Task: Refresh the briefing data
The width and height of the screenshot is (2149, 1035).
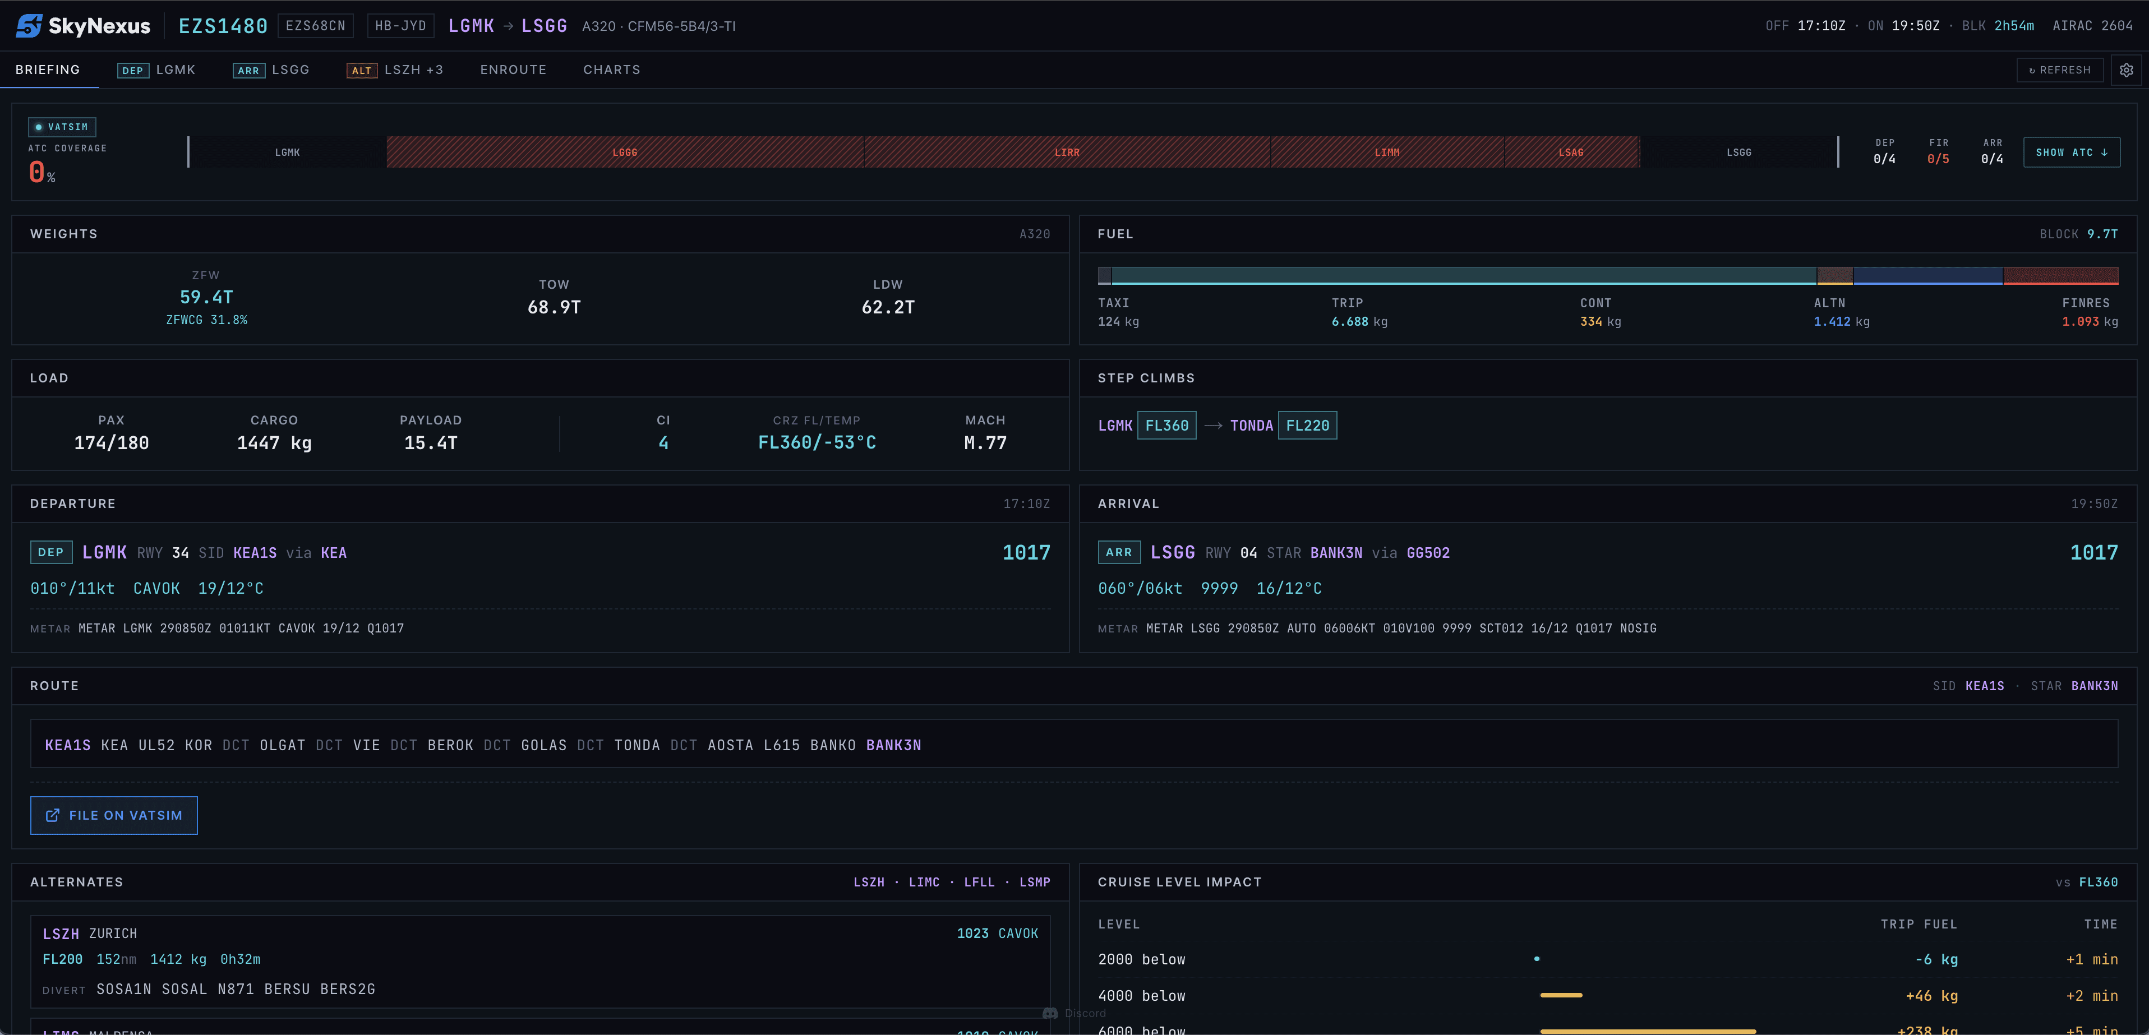Action: [x=2060, y=70]
